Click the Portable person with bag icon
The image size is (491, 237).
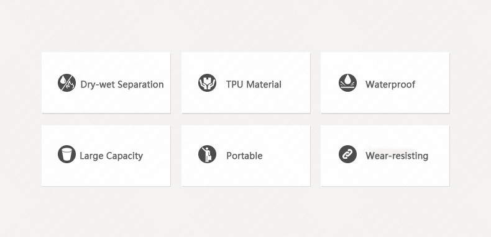click(208, 154)
